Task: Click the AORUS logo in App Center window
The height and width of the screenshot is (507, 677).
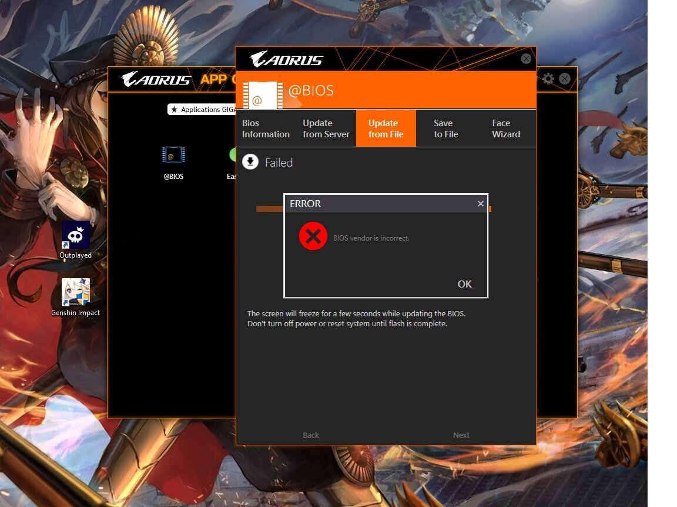Action: click(156, 79)
